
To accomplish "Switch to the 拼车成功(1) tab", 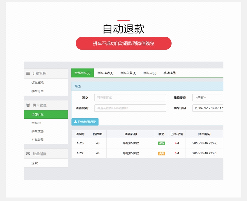I will click(105, 73).
